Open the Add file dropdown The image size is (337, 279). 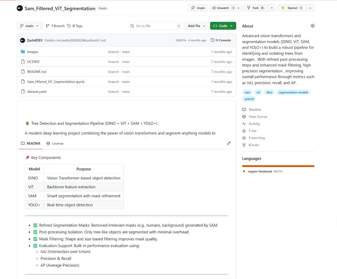pyautogui.click(x=196, y=26)
